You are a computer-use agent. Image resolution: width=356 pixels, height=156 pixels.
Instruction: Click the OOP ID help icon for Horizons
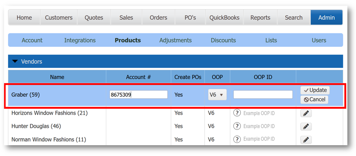click(237, 113)
